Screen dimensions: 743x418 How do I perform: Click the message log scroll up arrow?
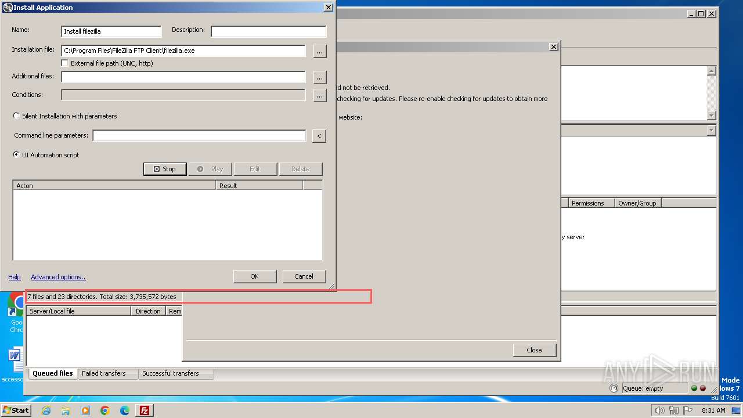pos(712,71)
